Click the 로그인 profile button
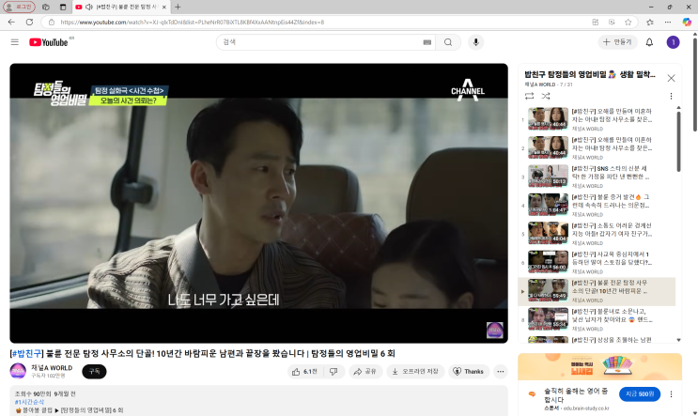 pos(19,7)
